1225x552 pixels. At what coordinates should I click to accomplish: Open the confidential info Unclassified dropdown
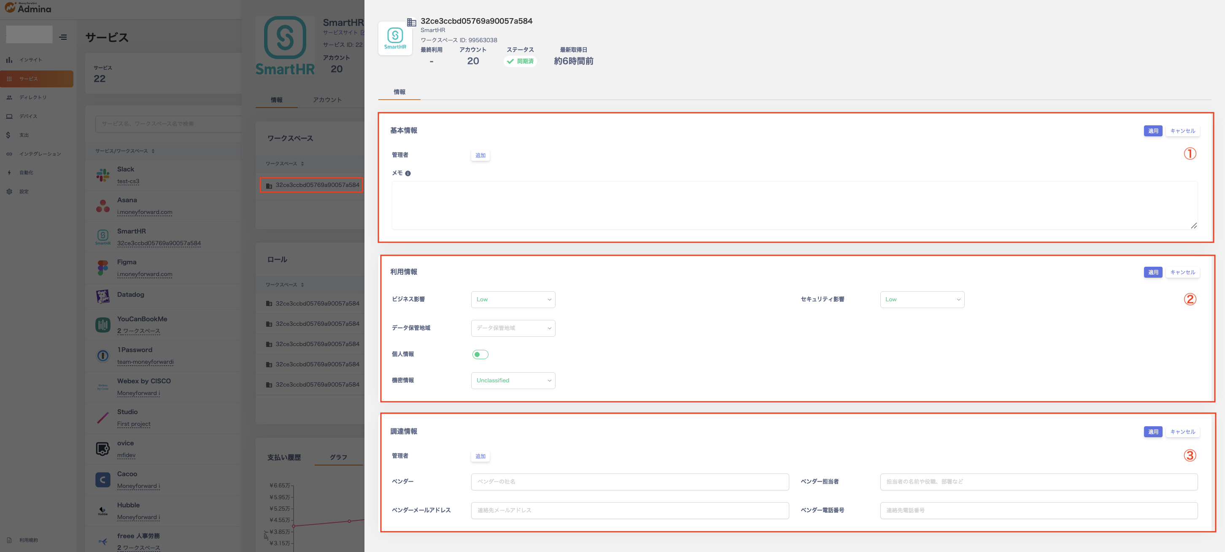[513, 381]
